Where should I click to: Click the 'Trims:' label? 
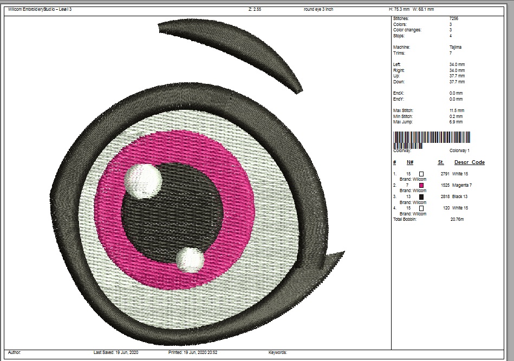pyautogui.click(x=399, y=53)
